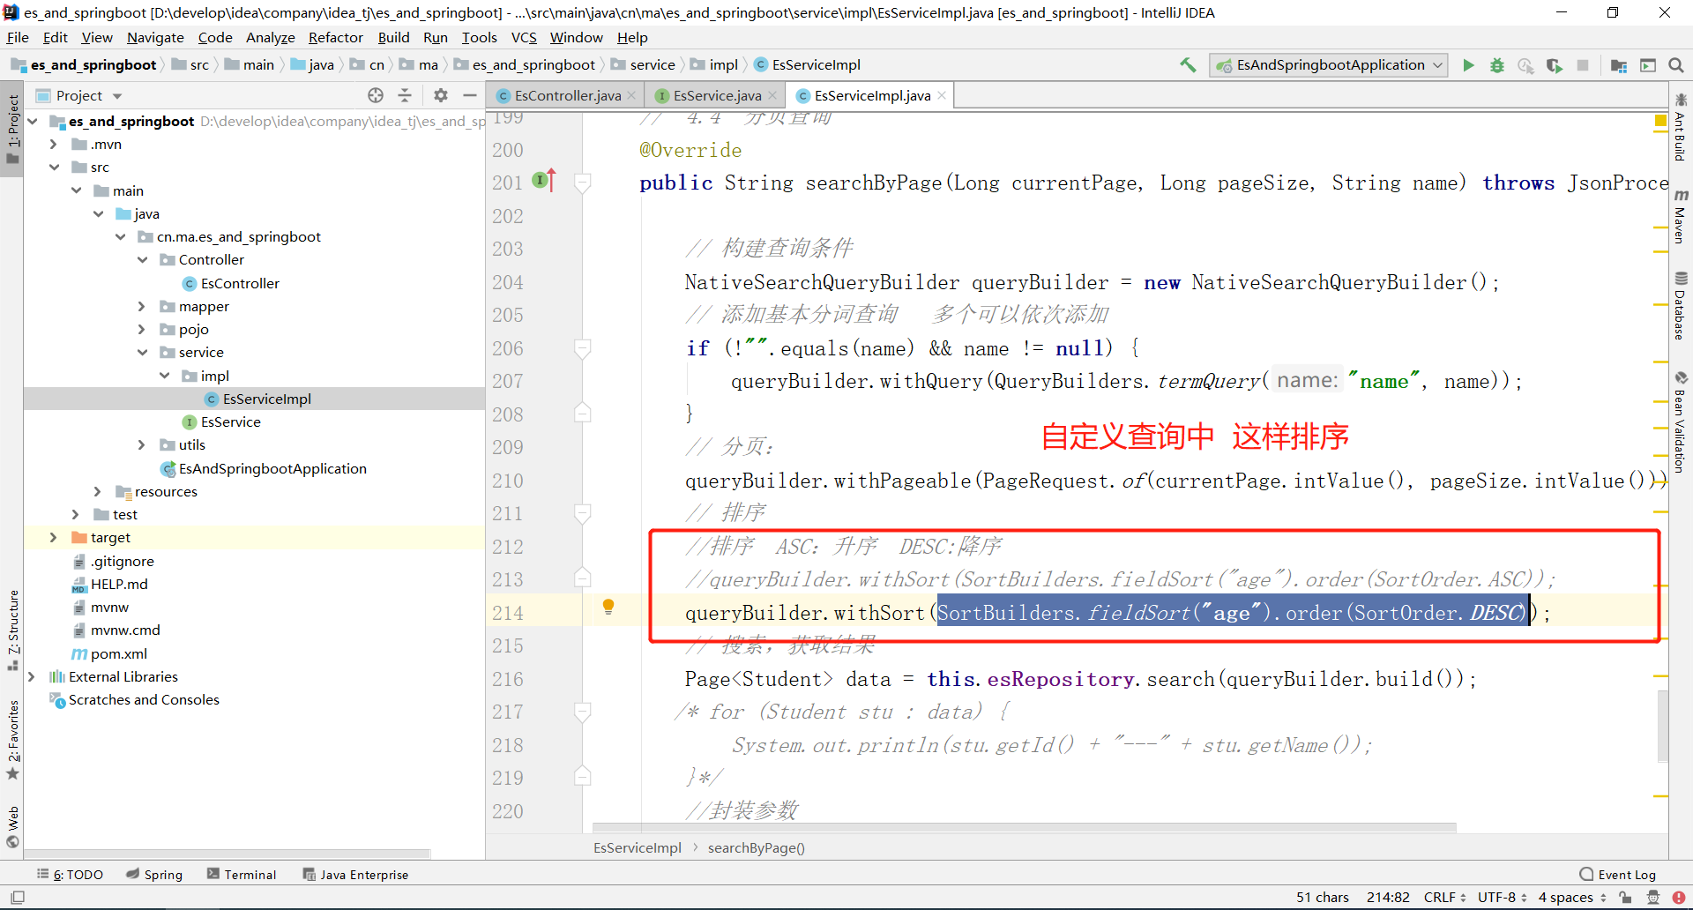The height and width of the screenshot is (910, 1693).
Task: Open the Bean Validation side panel
Action: (1681, 421)
